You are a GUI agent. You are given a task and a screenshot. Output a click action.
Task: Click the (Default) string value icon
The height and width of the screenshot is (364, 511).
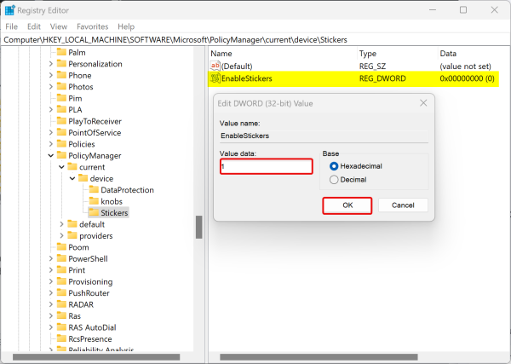pyautogui.click(x=215, y=66)
